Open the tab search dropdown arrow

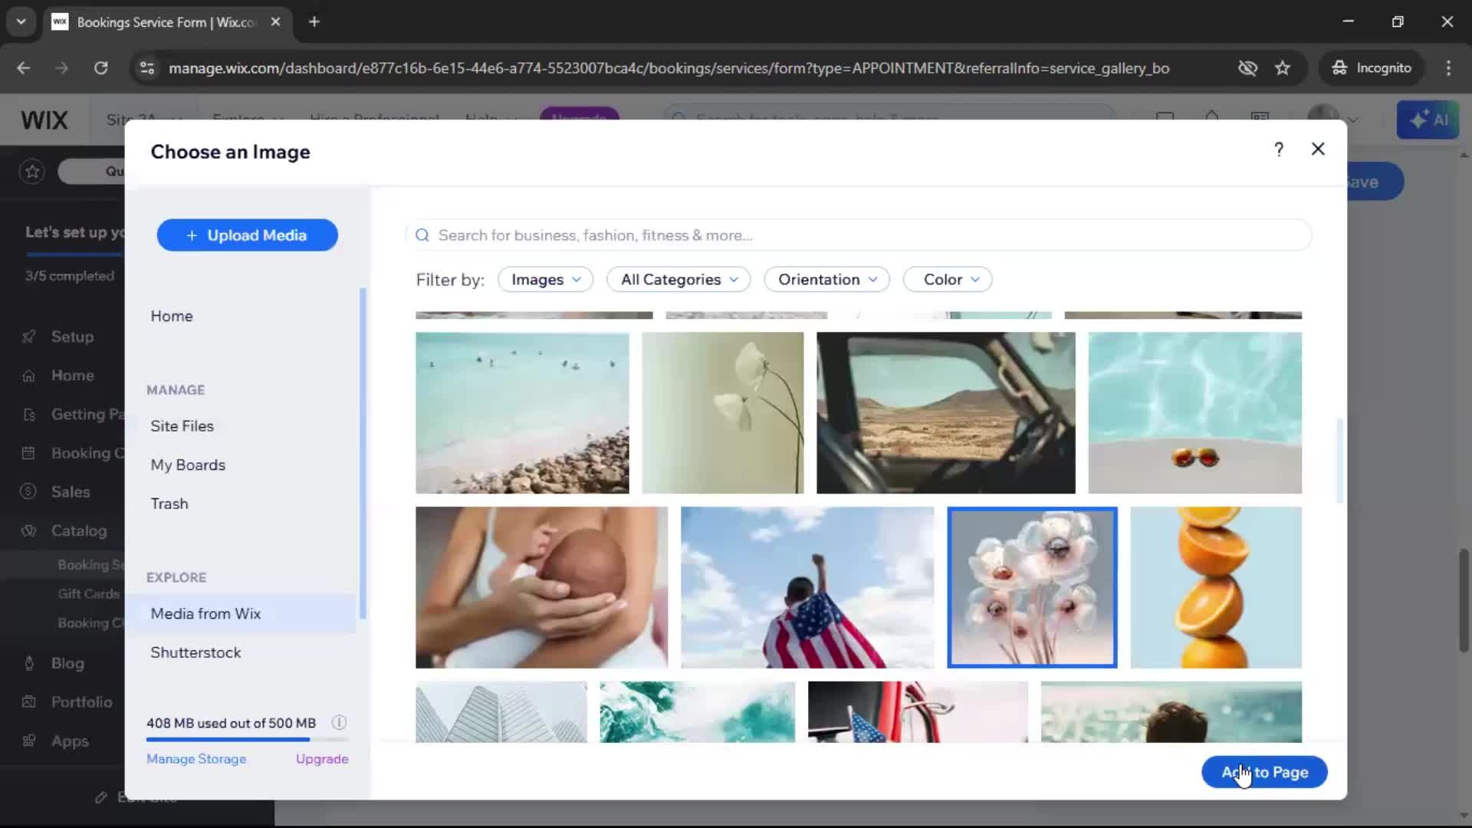[x=21, y=22]
